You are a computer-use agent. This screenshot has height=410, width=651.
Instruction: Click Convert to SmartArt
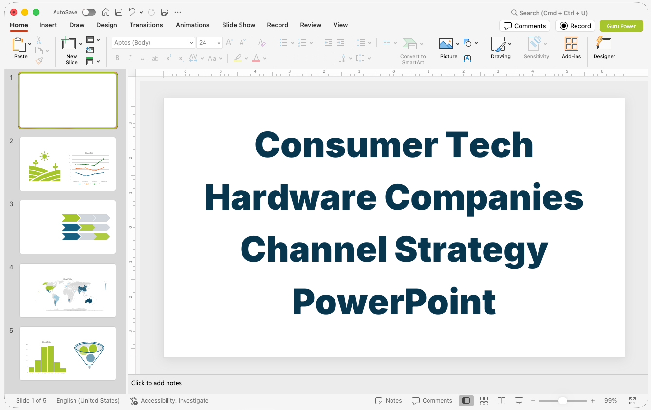[413, 51]
